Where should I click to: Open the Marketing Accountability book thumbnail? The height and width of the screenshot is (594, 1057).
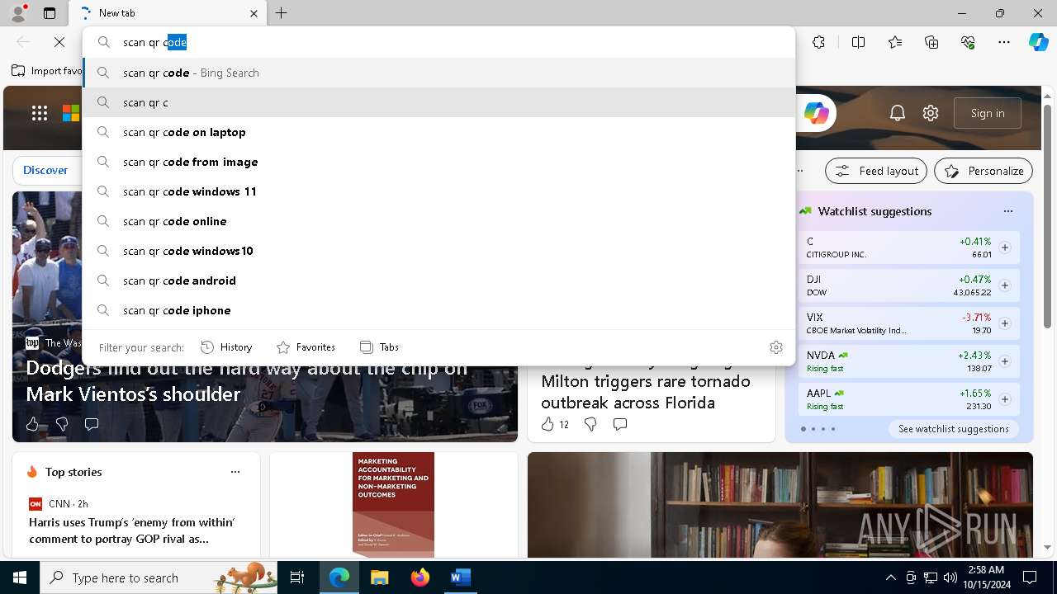[393, 504]
